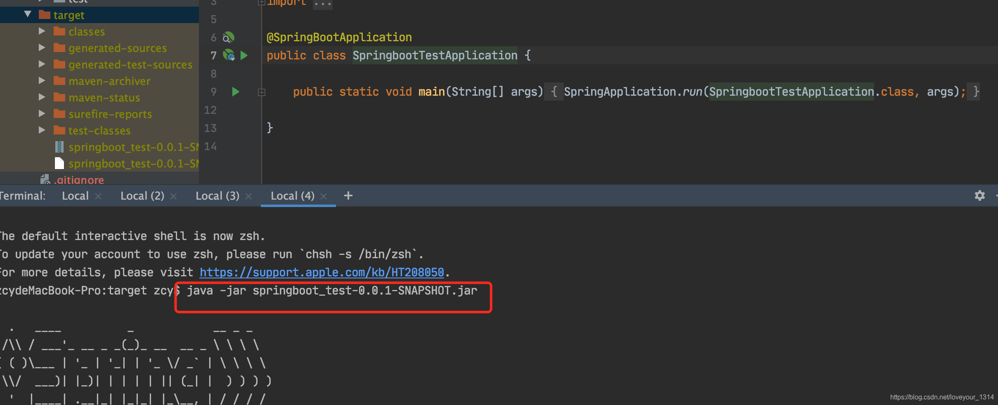The image size is (998, 405).
Task: Click the java -jar command text
Action: coord(332,291)
